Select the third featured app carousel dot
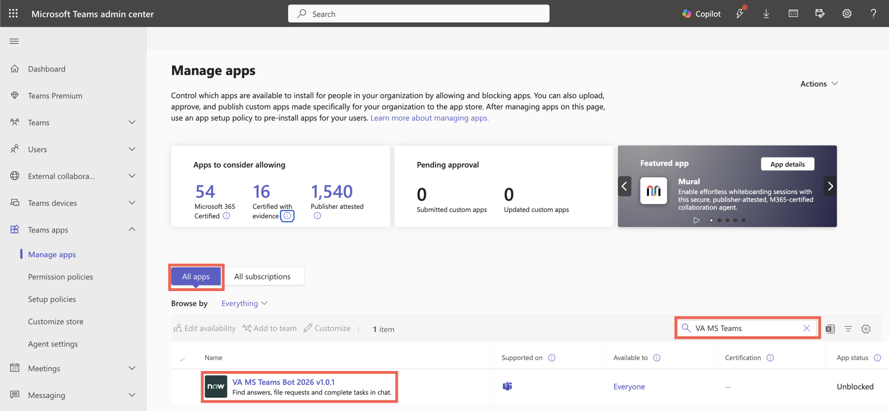 click(727, 220)
